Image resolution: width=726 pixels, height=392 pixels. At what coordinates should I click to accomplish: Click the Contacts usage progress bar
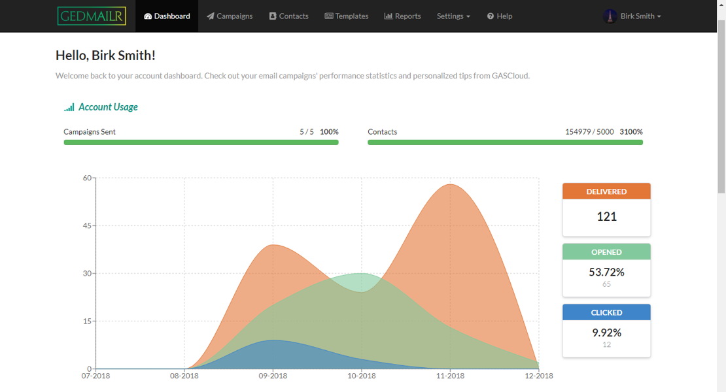pos(505,142)
